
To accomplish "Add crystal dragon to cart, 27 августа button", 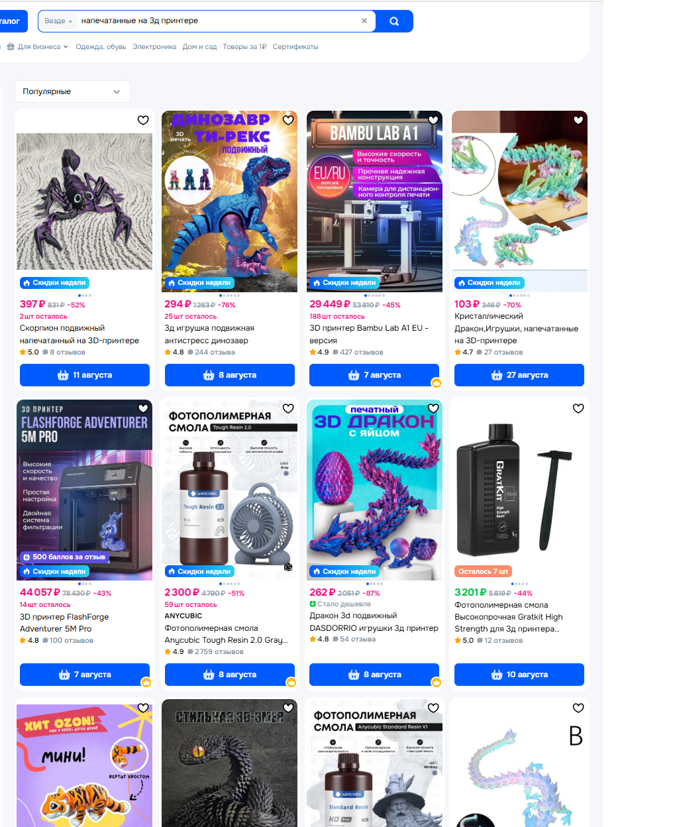I will (x=519, y=375).
